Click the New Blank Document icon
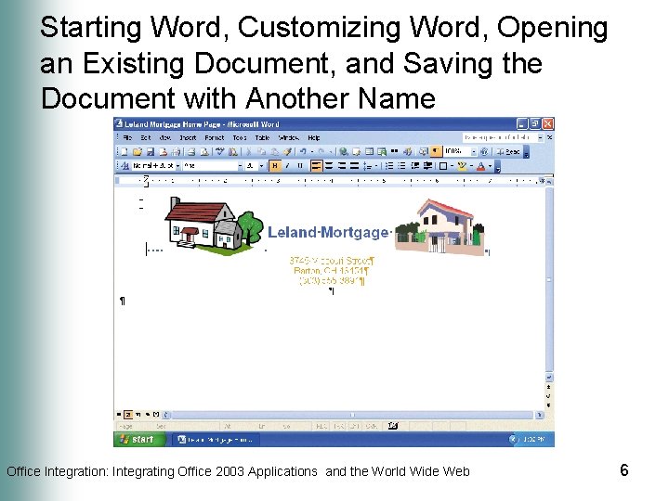Image resolution: width=669 pixels, height=501 pixels. pyautogui.click(x=125, y=151)
